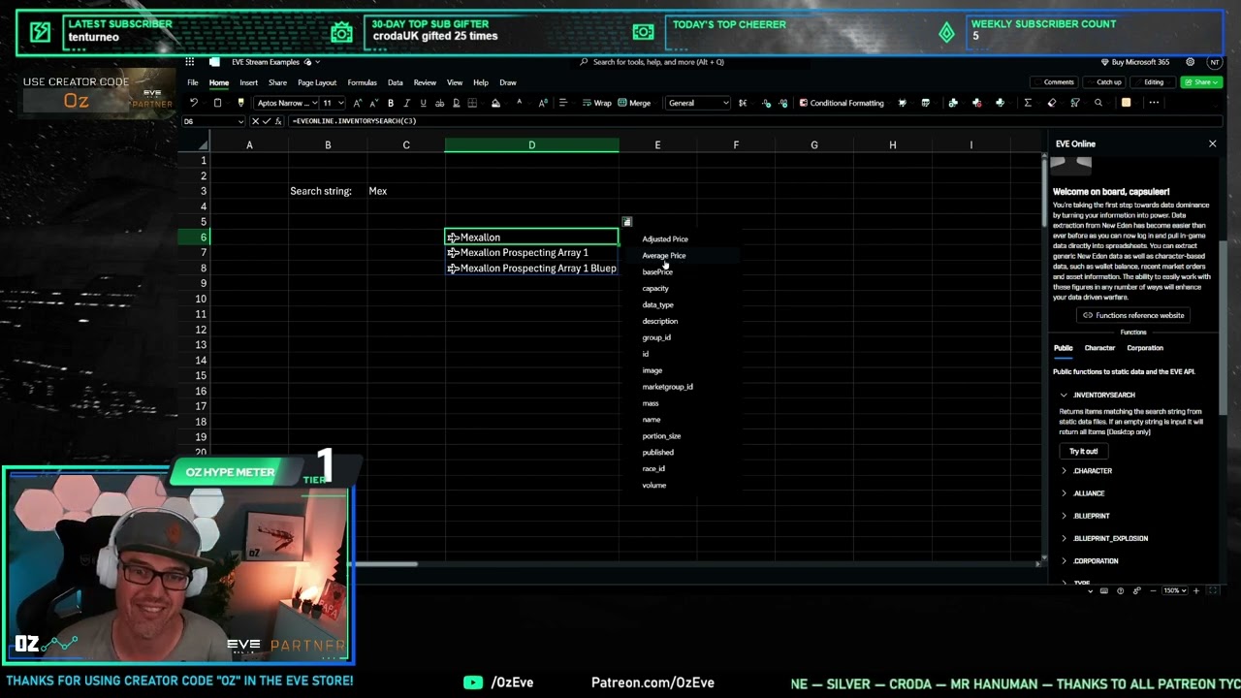The image size is (1241, 698).
Task: Click the orange add-in swatch icon in ribbon
Action: (1126, 103)
